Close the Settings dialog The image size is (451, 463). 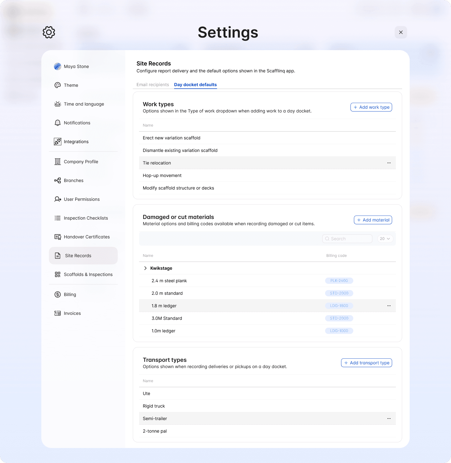[401, 32]
